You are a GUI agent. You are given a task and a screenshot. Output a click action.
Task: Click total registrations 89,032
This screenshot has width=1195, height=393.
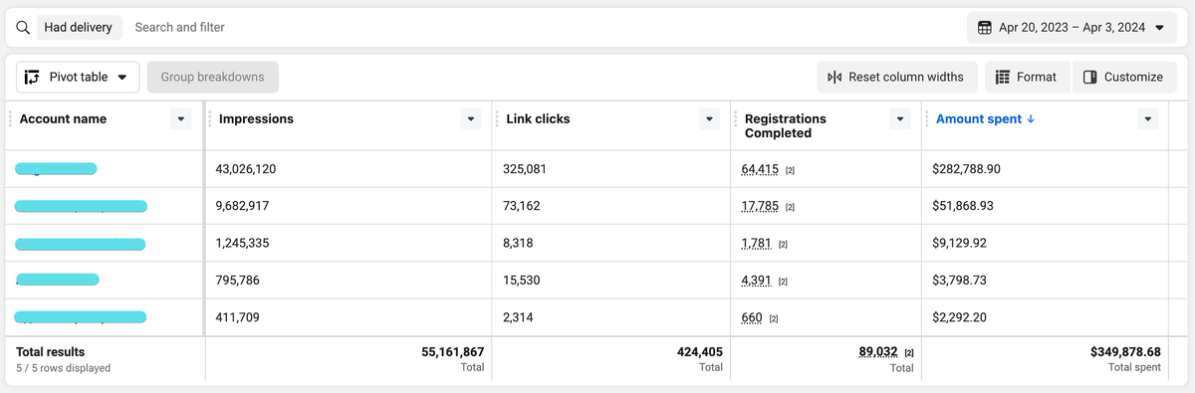tap(878, 351)
